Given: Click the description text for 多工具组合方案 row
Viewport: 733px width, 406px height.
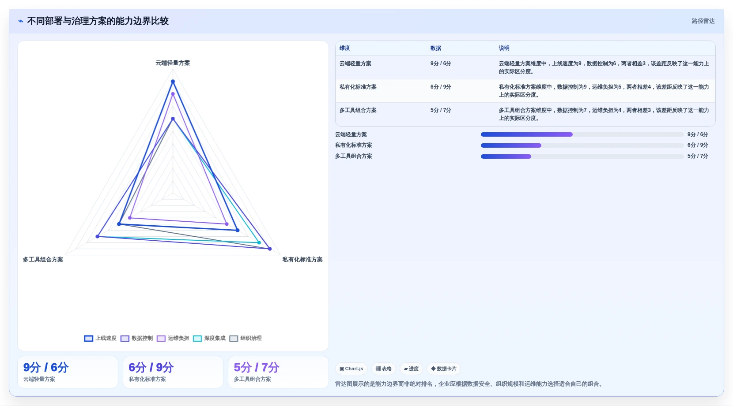Looking at the screenshot, I should (604, 114).
